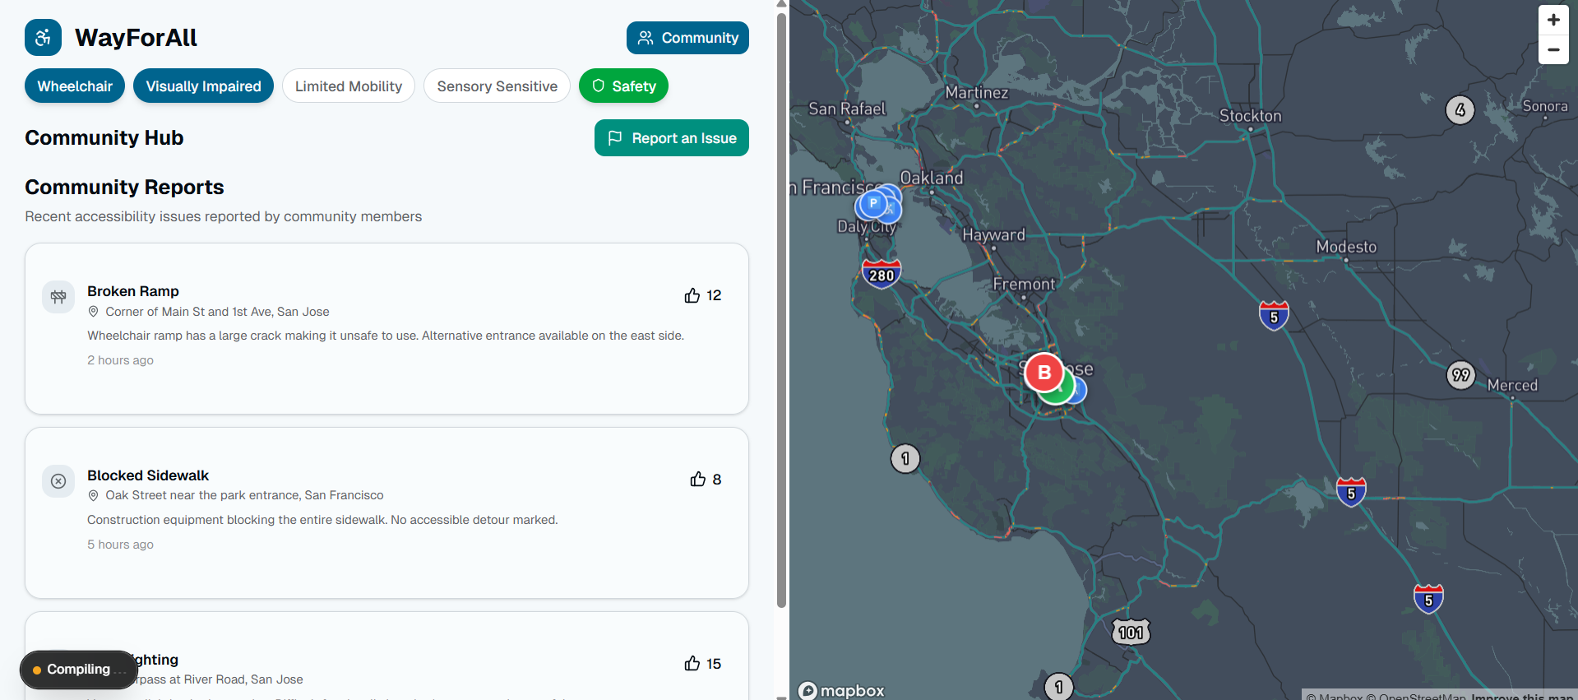Click the Daly City label on map
The width and height of the screenshot is (1578, 700).
pos(866,227)
